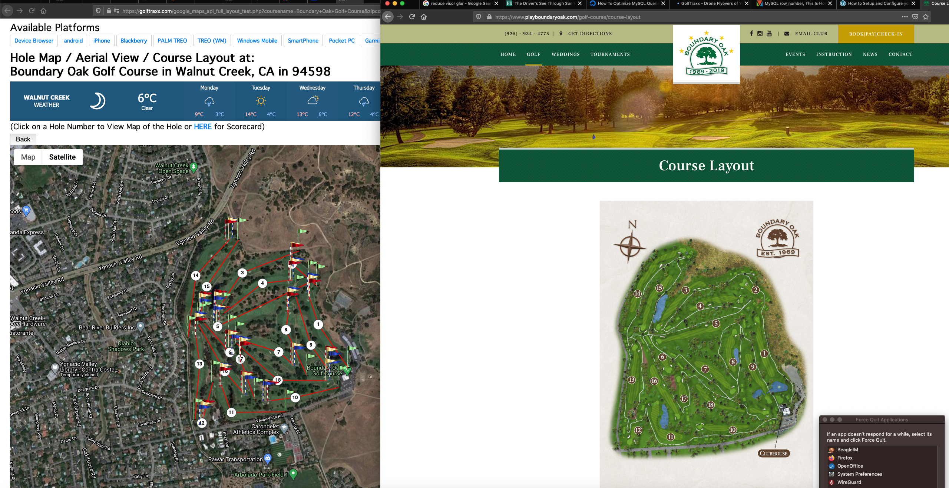Open HERE link for Scorecard
The height and width of the screenshot is (488, 949).
pyautogui.click(x=203, y=127)
